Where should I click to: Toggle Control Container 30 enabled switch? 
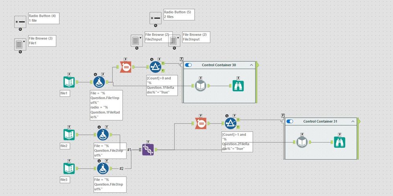(188, 65)
